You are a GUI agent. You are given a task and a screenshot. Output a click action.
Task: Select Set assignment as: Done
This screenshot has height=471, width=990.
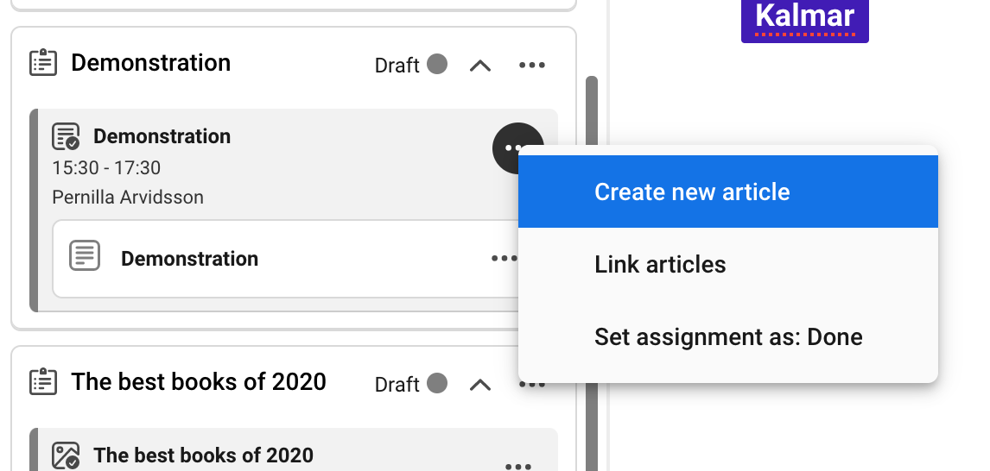tap(727, 336)
